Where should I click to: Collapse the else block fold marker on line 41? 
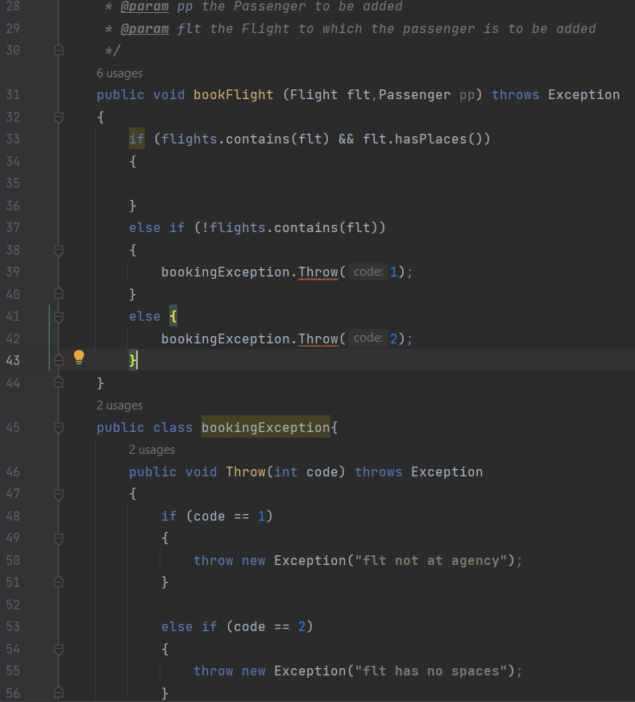(x=59, y=317)
